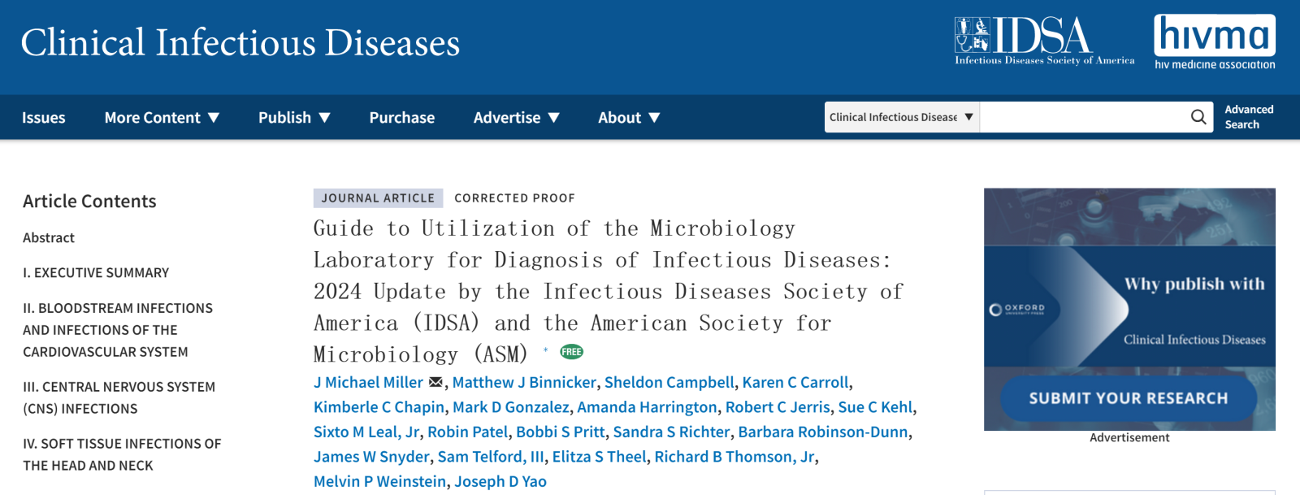Jump to the Executive Summary section

point(96,273)
